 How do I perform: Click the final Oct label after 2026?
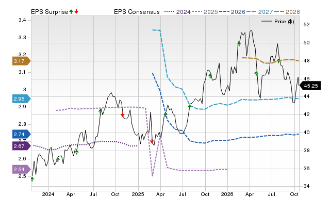pos(294,194)
